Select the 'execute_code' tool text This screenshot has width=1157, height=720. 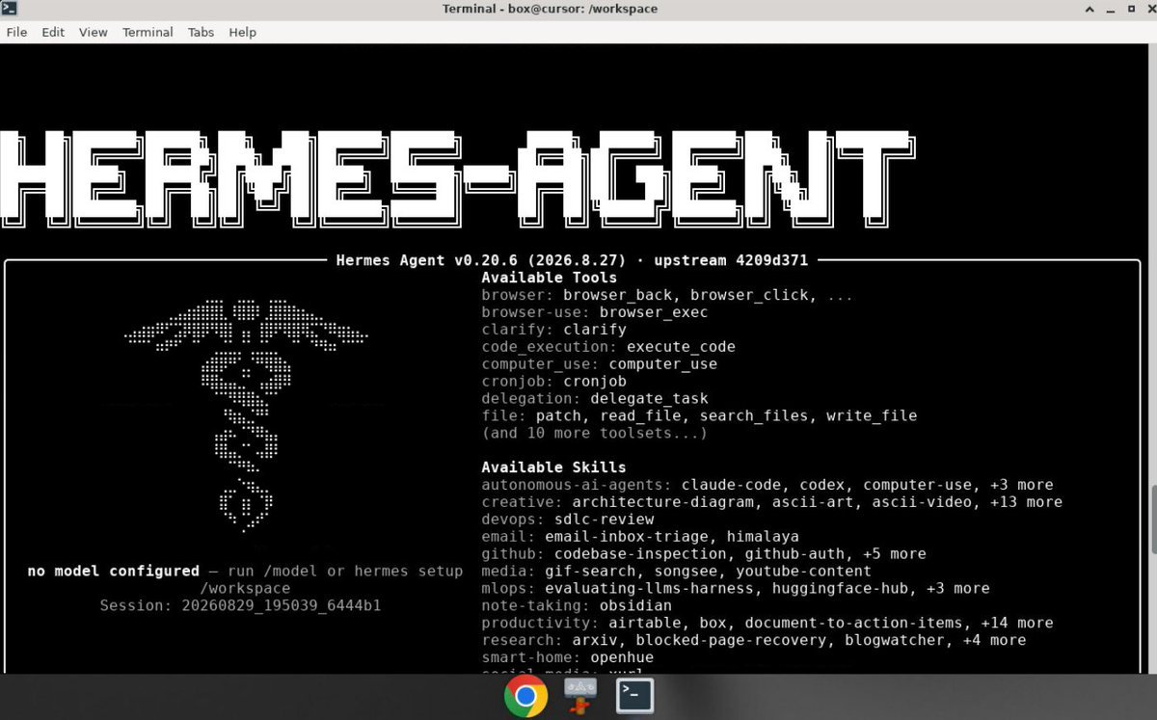click(681, 347)
